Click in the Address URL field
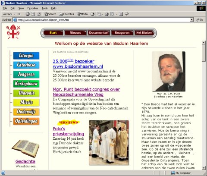Image resolution: width=207 pixels, height=176 pixels. 103,20
